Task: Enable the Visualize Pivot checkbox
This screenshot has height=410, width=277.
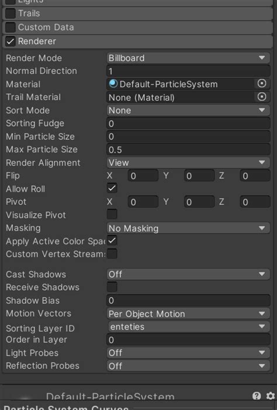Action: 112,214
